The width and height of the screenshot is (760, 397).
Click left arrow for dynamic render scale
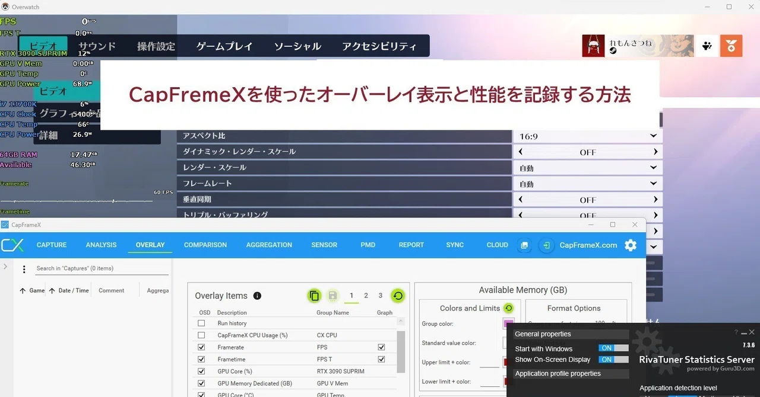[x=521, y=152]
